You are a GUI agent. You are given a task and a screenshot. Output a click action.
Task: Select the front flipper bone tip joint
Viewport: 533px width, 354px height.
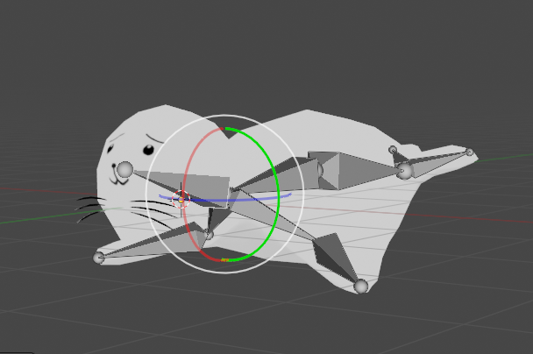98,258
